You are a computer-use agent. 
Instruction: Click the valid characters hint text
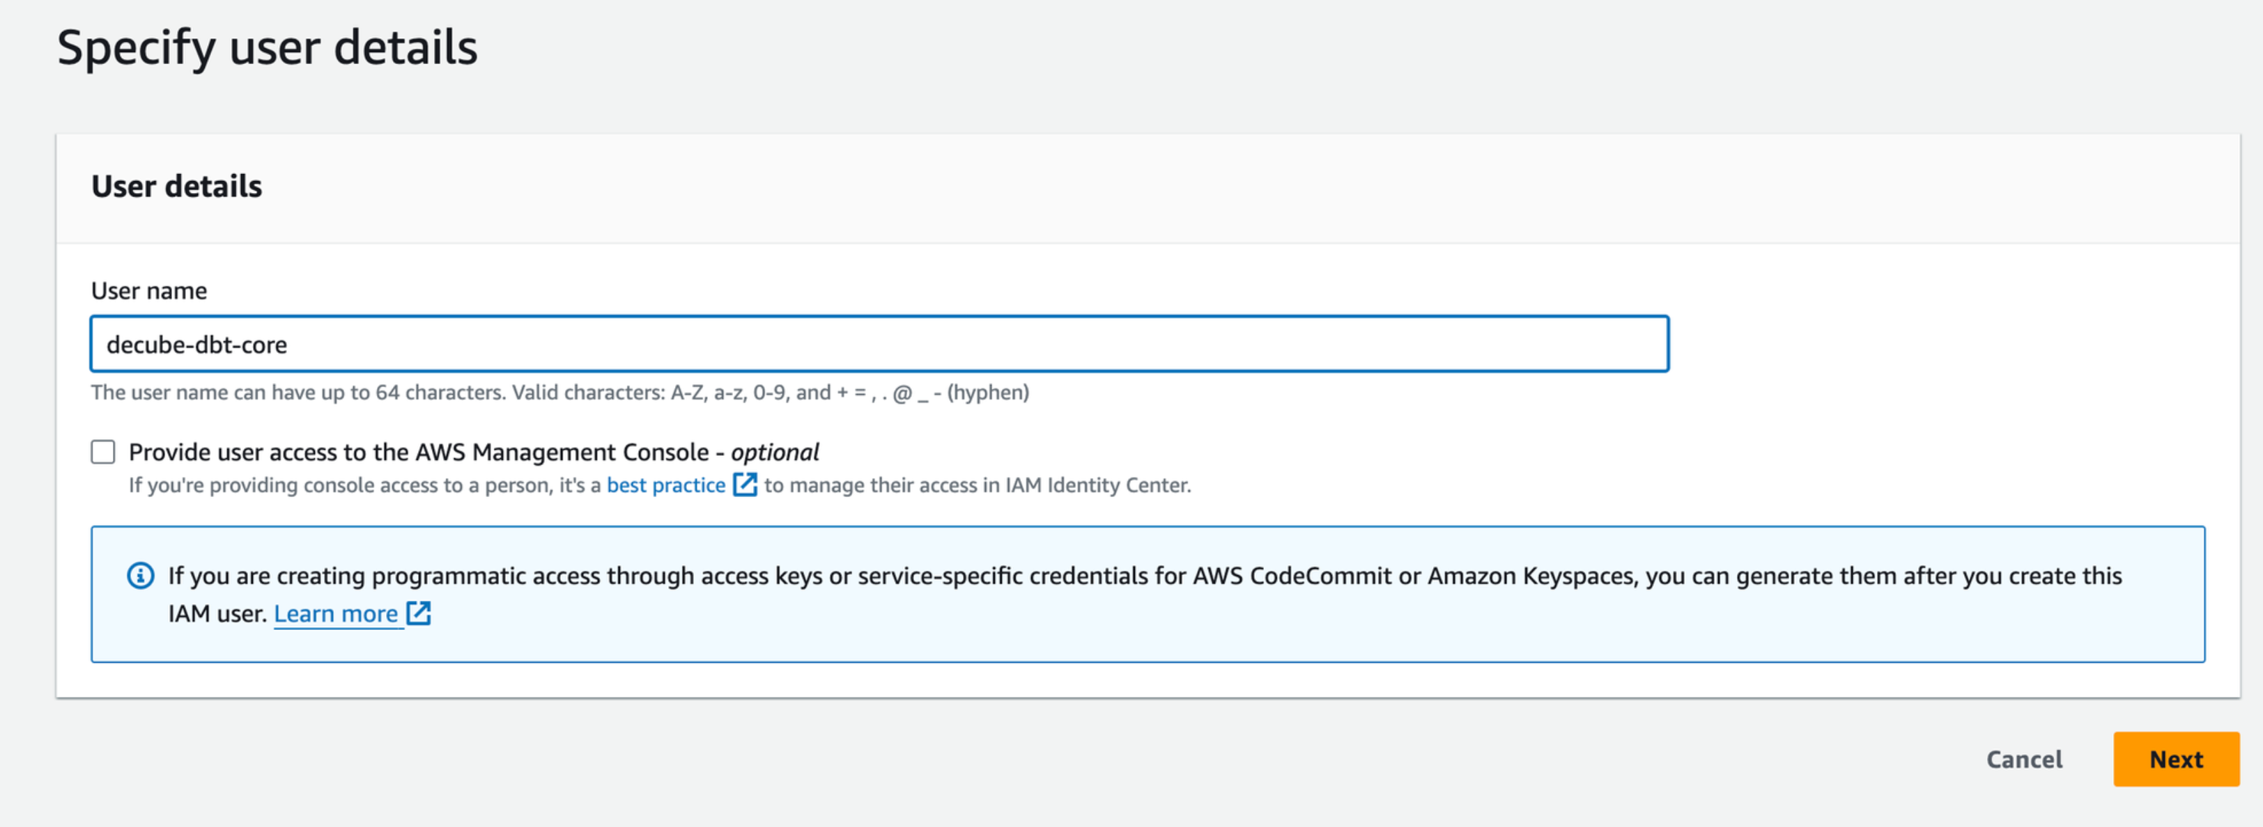pyautogui.click(x=559, y=393)
